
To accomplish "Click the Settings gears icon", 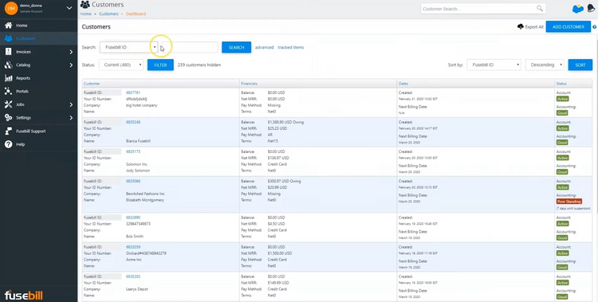I will pyautogui.click(x=9, y=118).
